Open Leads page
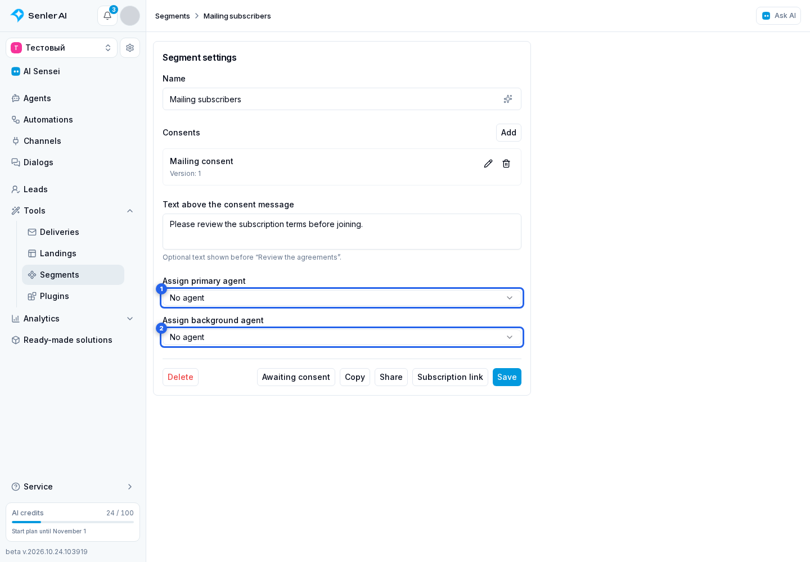Screen dimensions: 810x562 pos(73,189)
